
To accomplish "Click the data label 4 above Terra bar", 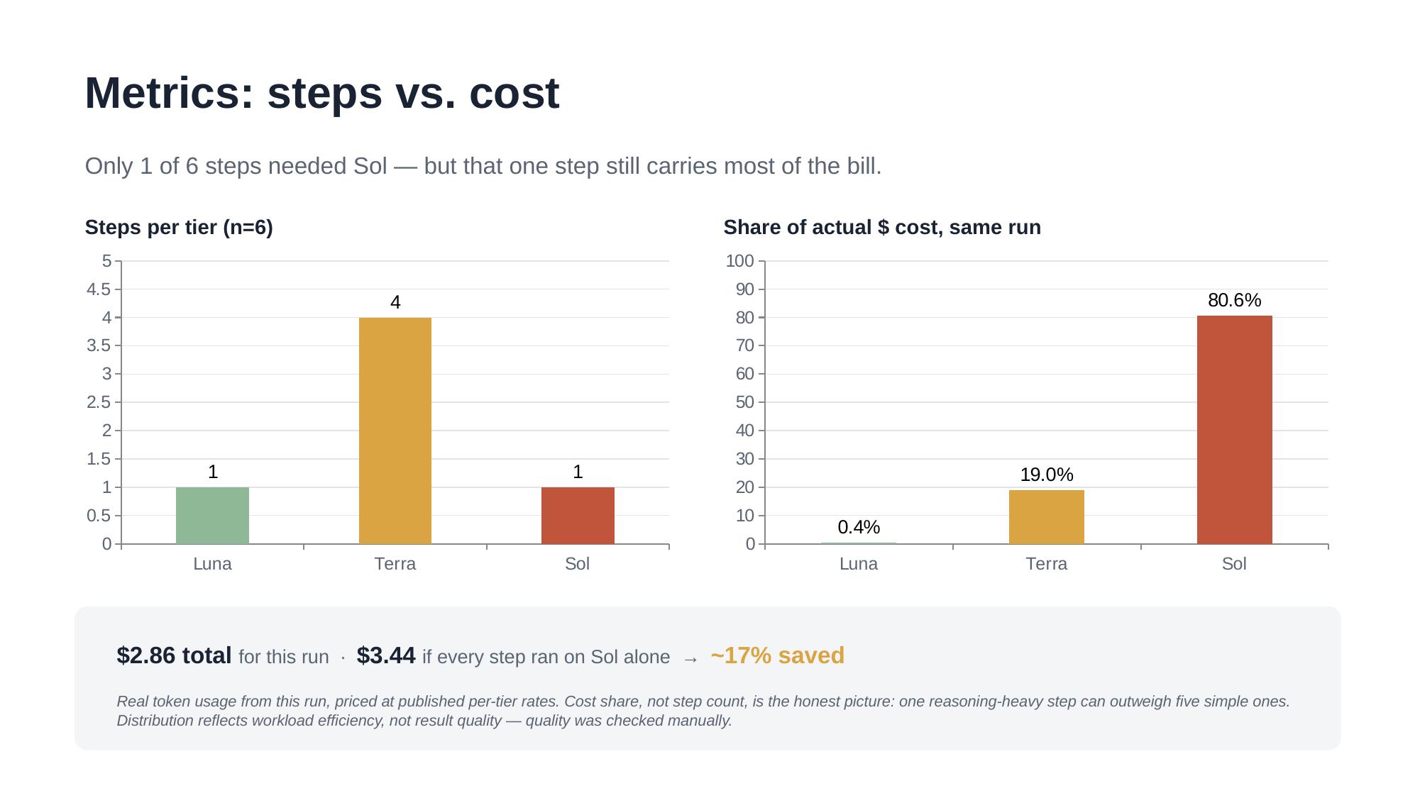I will pyautogui.click(x=395, y=303).
